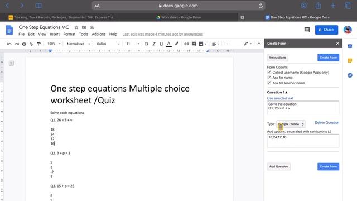
Task: Open the File menu
Action: click(21, 34)
